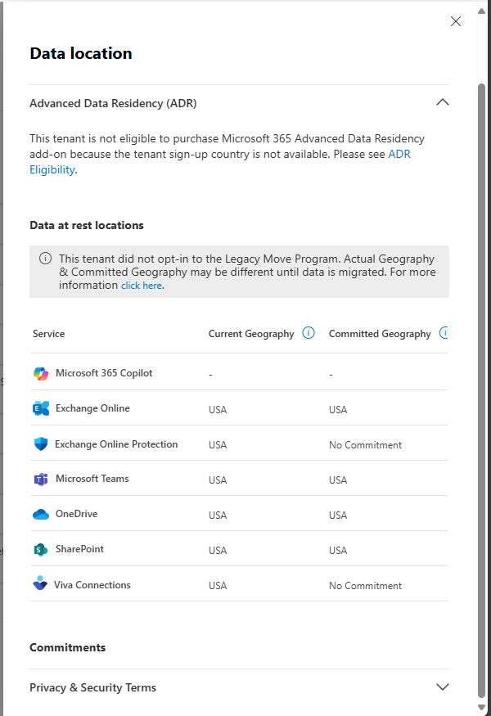Image resolution: width=491 pixels, height=716 pixels.
Task: Click the Committed Geography info icon
Action: 445,333
